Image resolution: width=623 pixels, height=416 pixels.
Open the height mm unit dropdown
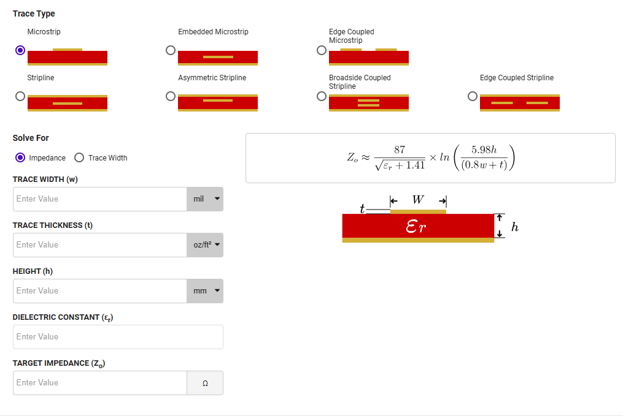pyautogui.click(x=205, y=291)
